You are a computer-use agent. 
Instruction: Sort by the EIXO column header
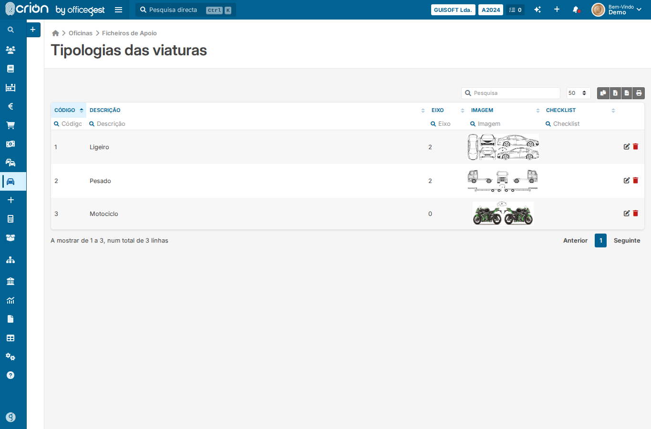448,110
